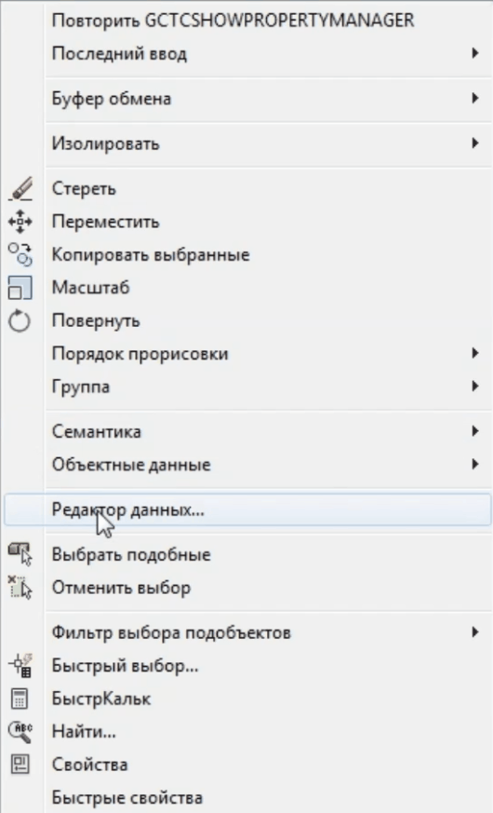
Task: Expand the Буфер обмена submenu arrow
Action: click(475, 98)
